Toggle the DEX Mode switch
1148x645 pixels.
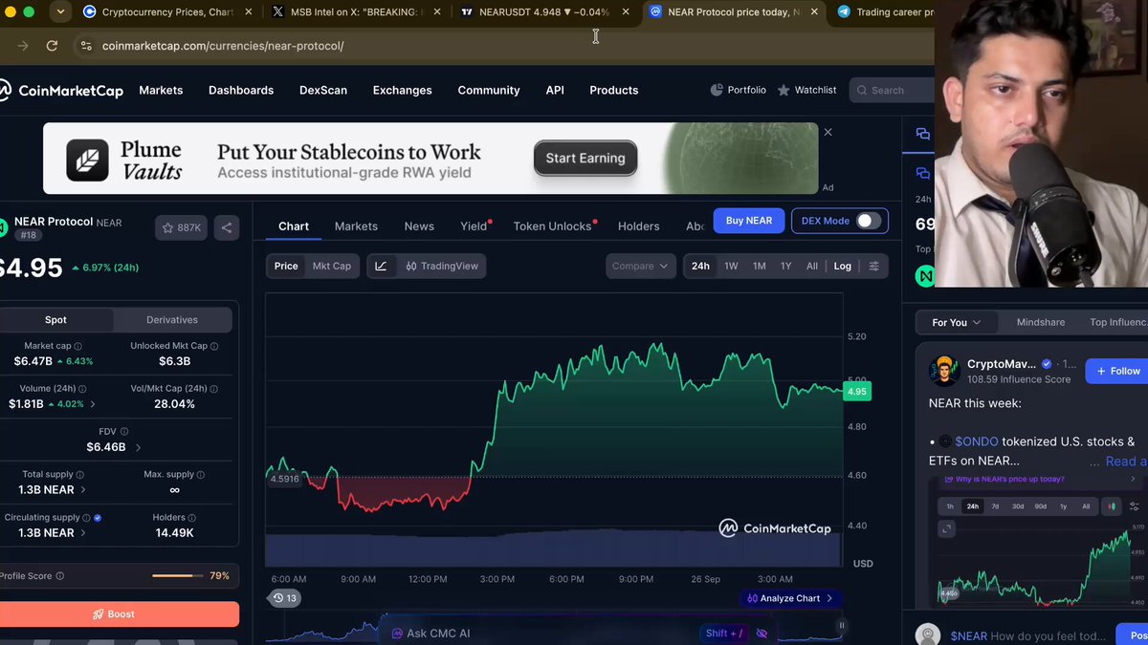pos(868,221)
